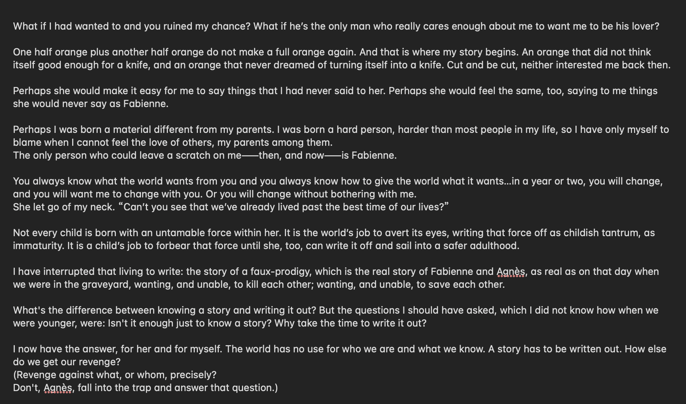Click "Fabienne." after "never say as"
Image resolution: width=686 pixels, height=404 pixels.
[x=145, y=104]
